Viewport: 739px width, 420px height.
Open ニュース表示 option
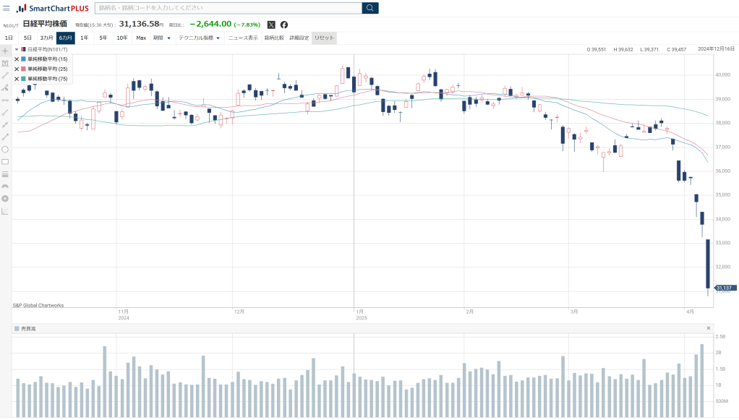point(243,38)
